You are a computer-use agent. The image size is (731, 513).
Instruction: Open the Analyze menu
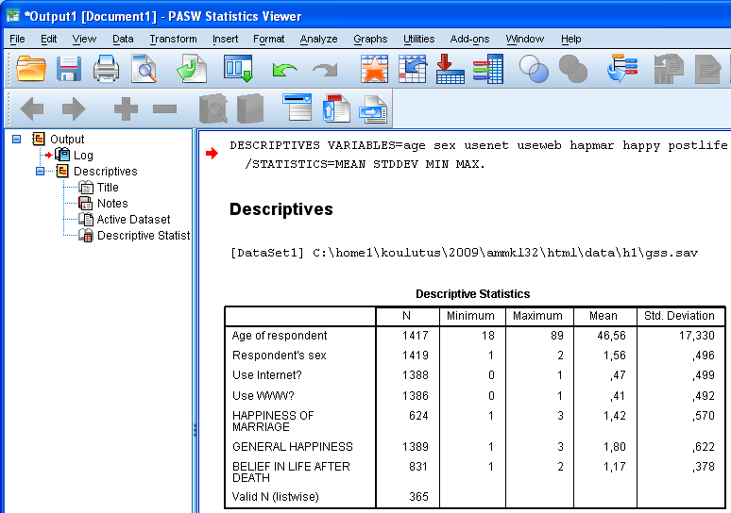click(318, 39)
